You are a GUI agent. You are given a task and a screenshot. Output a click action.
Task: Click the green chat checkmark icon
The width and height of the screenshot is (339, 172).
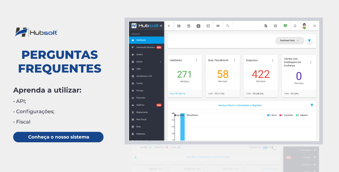coord(285,26)
